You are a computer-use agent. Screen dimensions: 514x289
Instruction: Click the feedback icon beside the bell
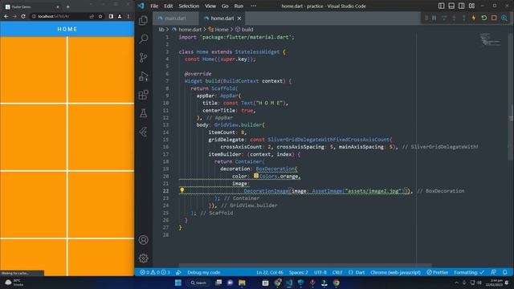tap(493, 272)
